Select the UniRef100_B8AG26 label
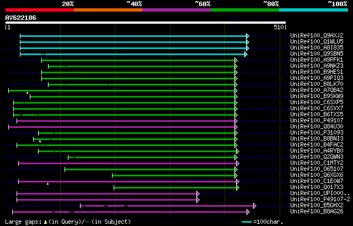 click(x=317, y=211)
